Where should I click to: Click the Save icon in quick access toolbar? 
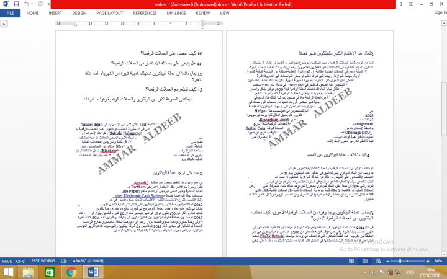[16, 4]
